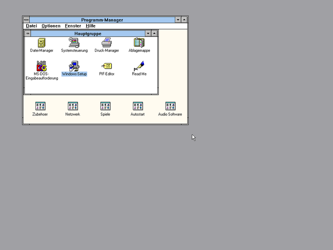Image resolution: width=333 pixels, height=250 pixels.
Task: Open the Hilfe menu
Action: pyautogui.click(x=90, y=26)
